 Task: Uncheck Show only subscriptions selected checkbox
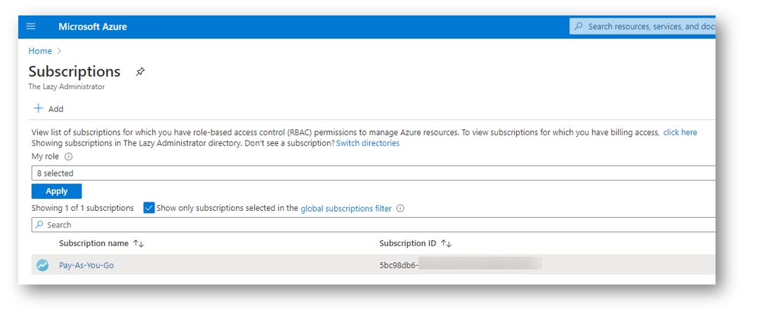(x=149, y=208)
